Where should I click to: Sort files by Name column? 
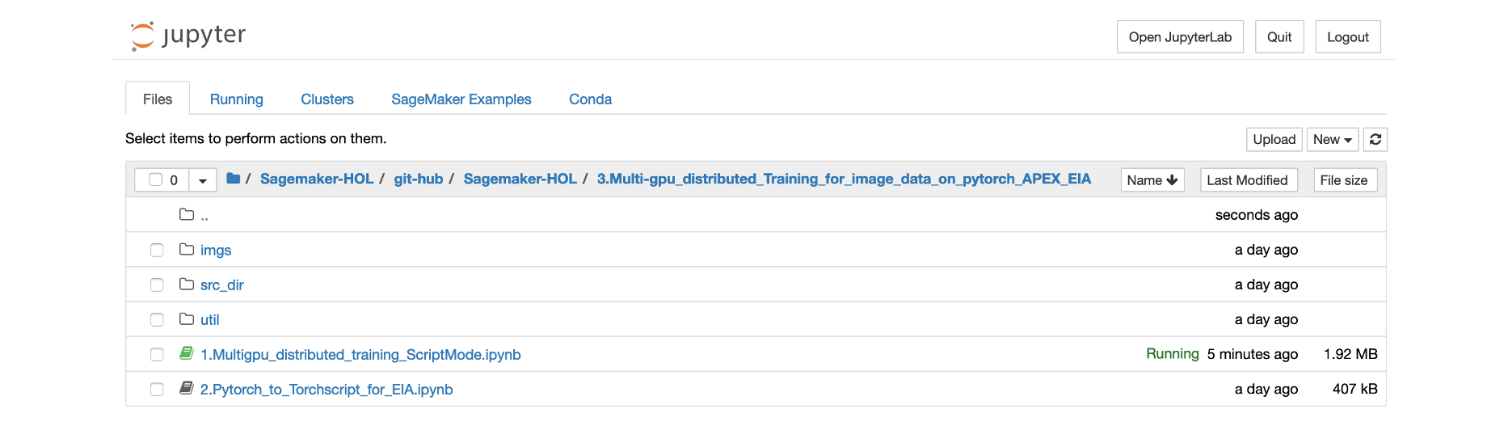pos(1152,180)
